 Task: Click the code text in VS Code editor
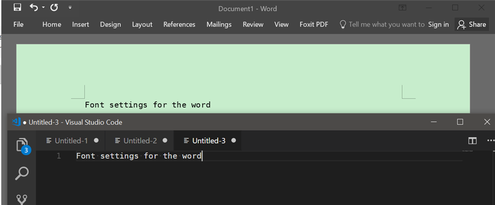pos(139,156)
